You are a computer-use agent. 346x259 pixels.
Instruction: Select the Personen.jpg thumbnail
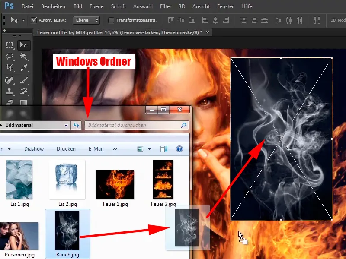tap(19, 236)
